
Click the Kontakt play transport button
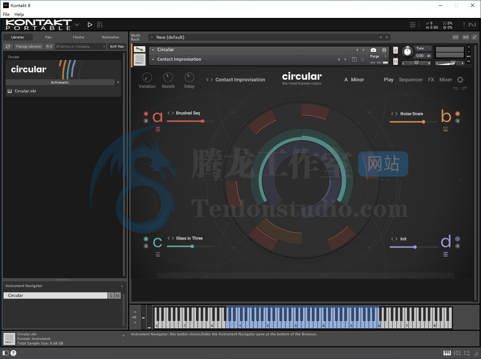pyautogui.click(x=90, y=25)
